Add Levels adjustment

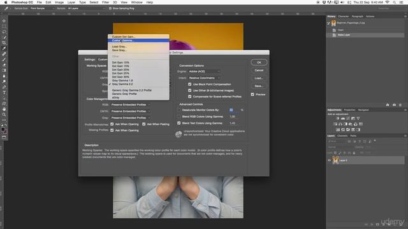pyautogui.click(x=343, y=118)
